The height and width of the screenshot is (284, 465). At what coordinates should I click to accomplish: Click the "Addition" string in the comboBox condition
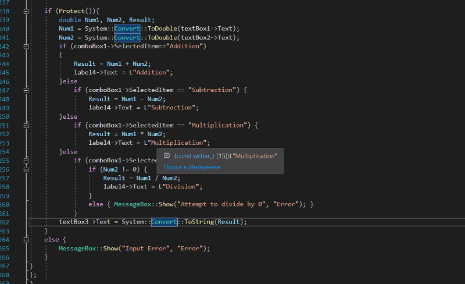184,46
